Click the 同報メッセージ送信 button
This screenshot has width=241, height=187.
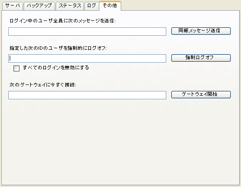click(x=201, y=31)
